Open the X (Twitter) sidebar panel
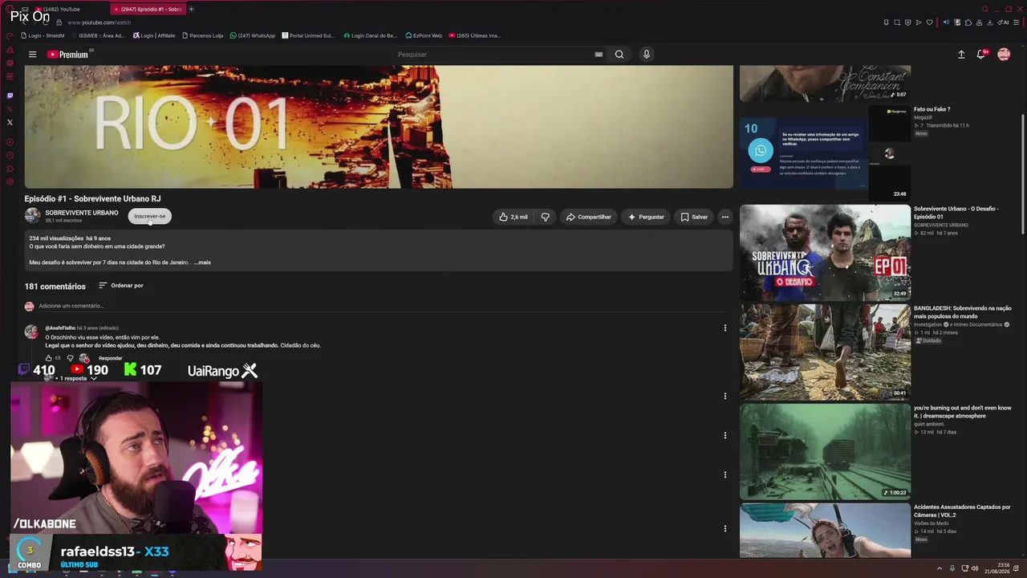 pyautogui.click(x=10, y=122)
